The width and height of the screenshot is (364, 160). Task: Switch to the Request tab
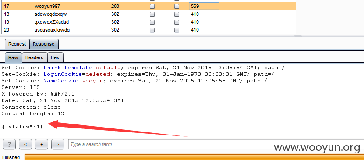pos(17,44)
